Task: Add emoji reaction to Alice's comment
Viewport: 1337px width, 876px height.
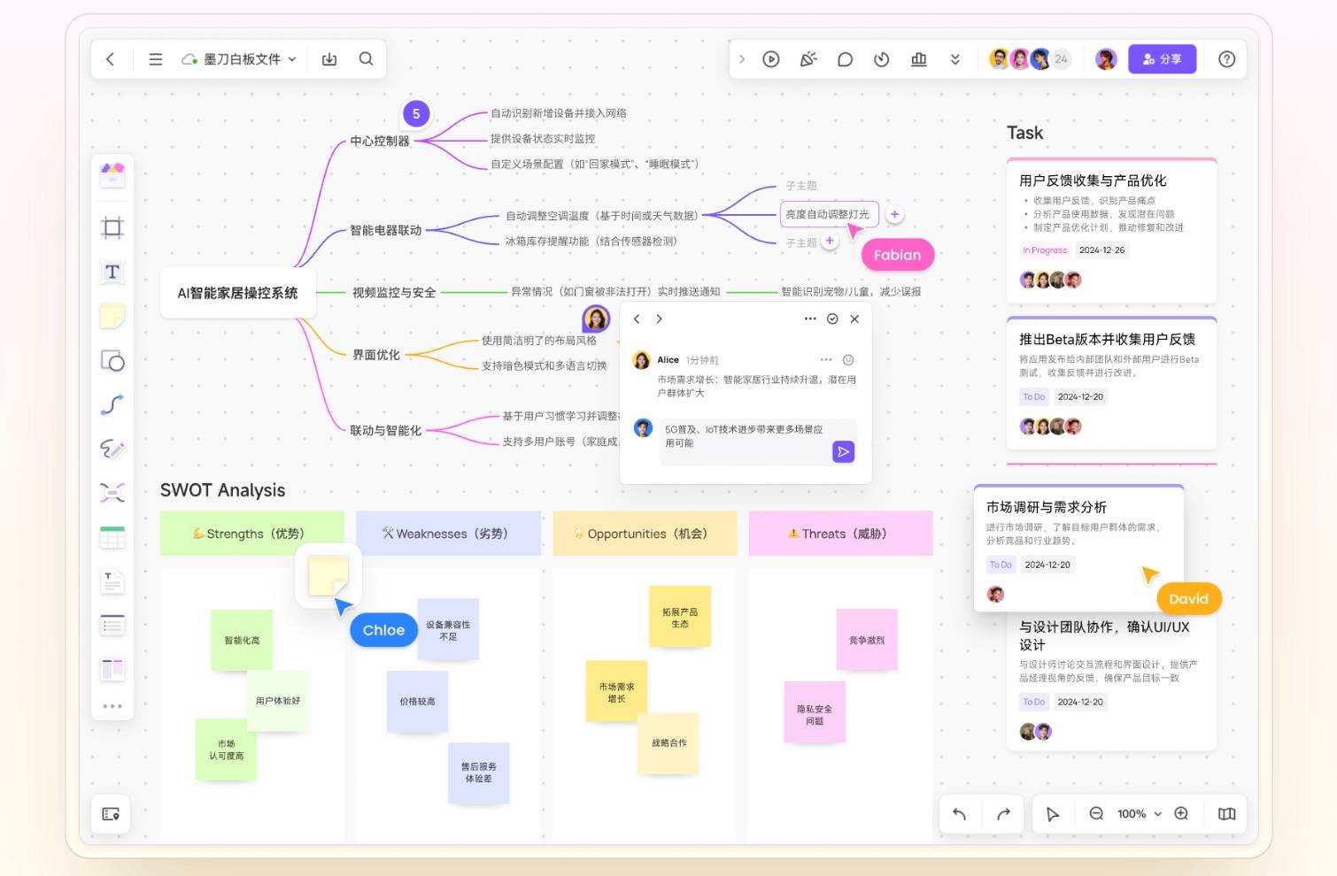Action: (848, 360)
